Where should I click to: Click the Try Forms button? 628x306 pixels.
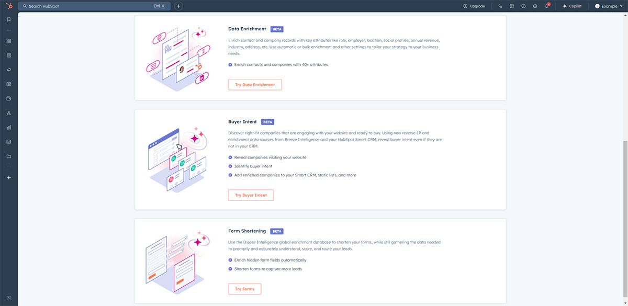(x=244, y=288)
